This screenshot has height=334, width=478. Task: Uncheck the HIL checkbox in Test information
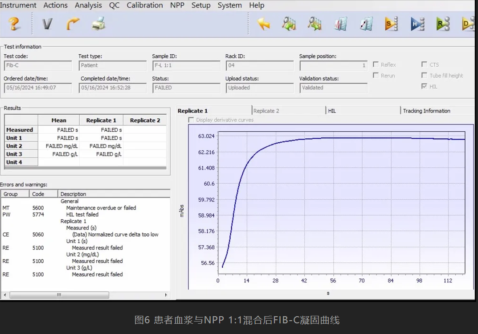[424, 86]
